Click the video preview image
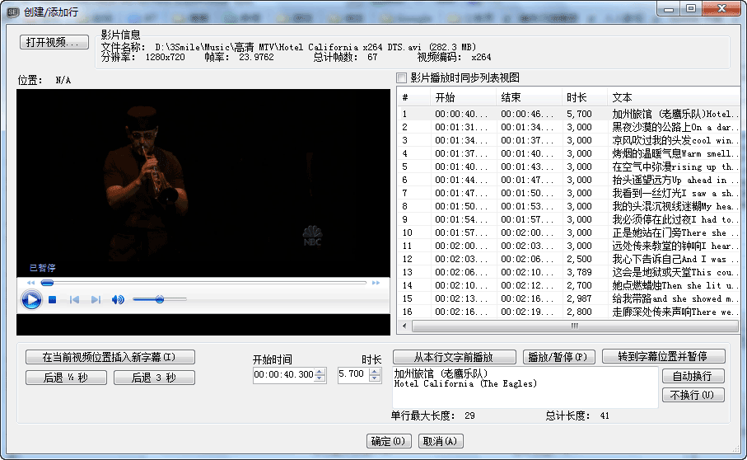 203,183
